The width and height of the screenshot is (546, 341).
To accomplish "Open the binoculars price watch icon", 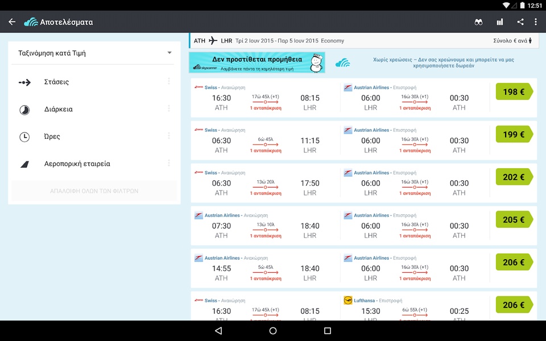I will [478, 22].
